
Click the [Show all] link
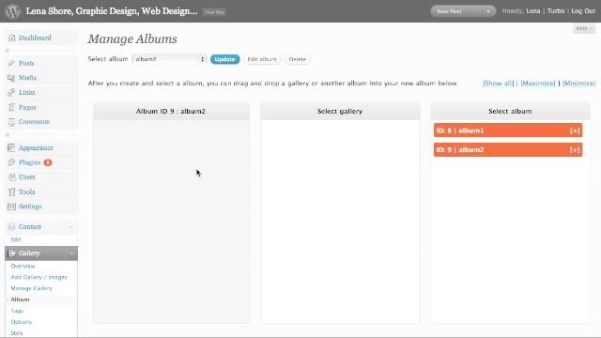tap(499, 84)
